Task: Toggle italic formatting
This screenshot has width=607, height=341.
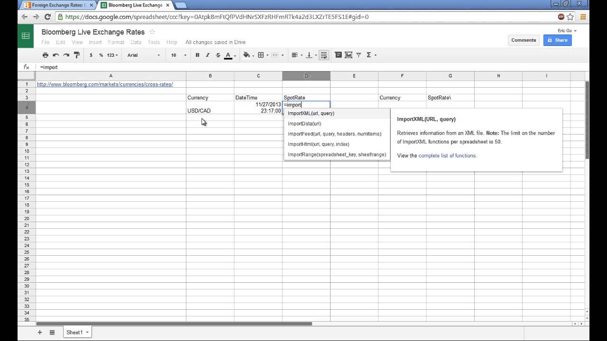Action: (208, 55)
